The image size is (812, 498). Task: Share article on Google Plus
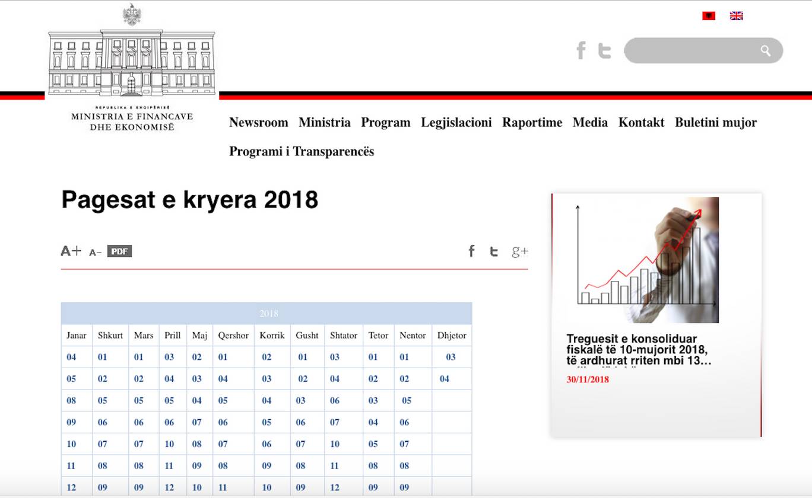coord(519,251)
